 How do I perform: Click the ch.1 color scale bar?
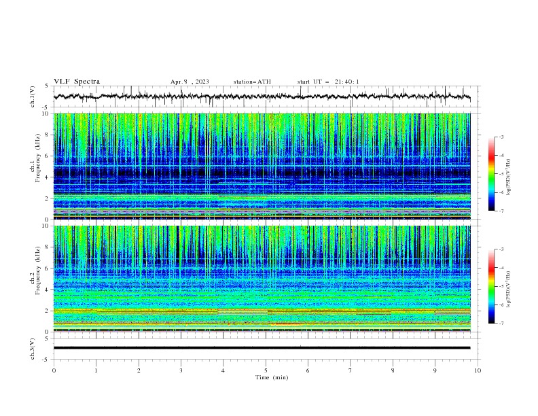(x=491, y=174)
